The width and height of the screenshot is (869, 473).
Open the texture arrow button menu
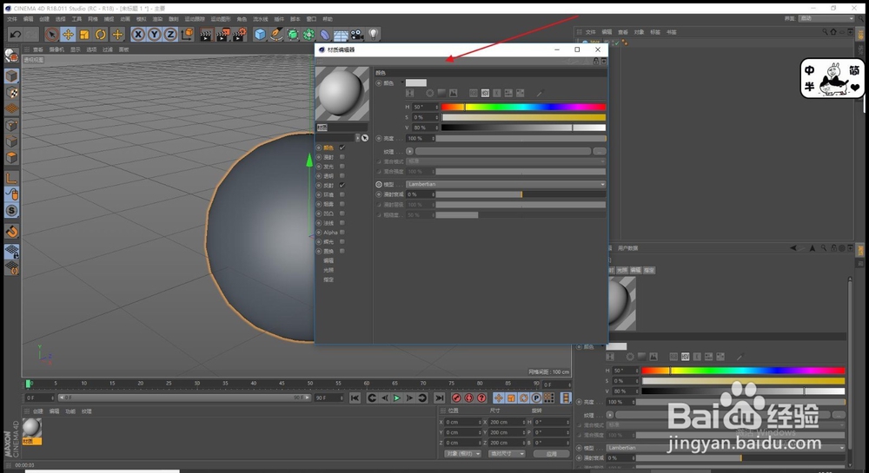(x=409, y=151)
